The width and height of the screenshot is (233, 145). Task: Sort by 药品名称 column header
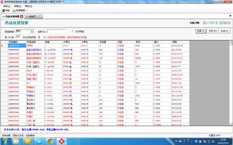pos(35,42)
